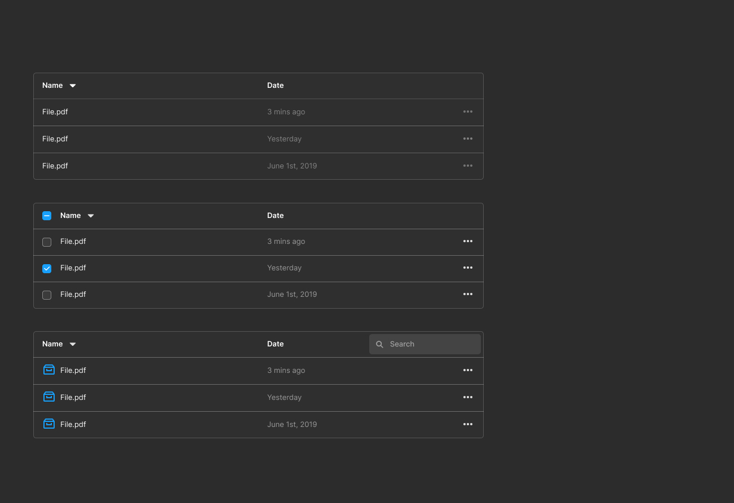Click 'Name' column header in checkbox table
The width and height of the screenshot is (734, 503).
click(70, 216)
